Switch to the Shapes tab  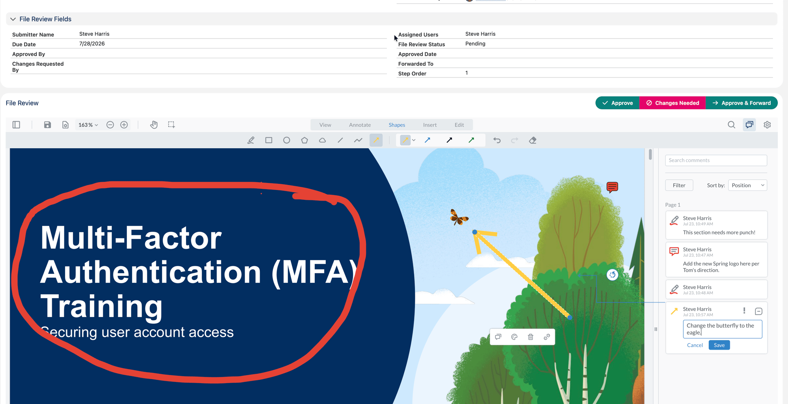[397, 125]
